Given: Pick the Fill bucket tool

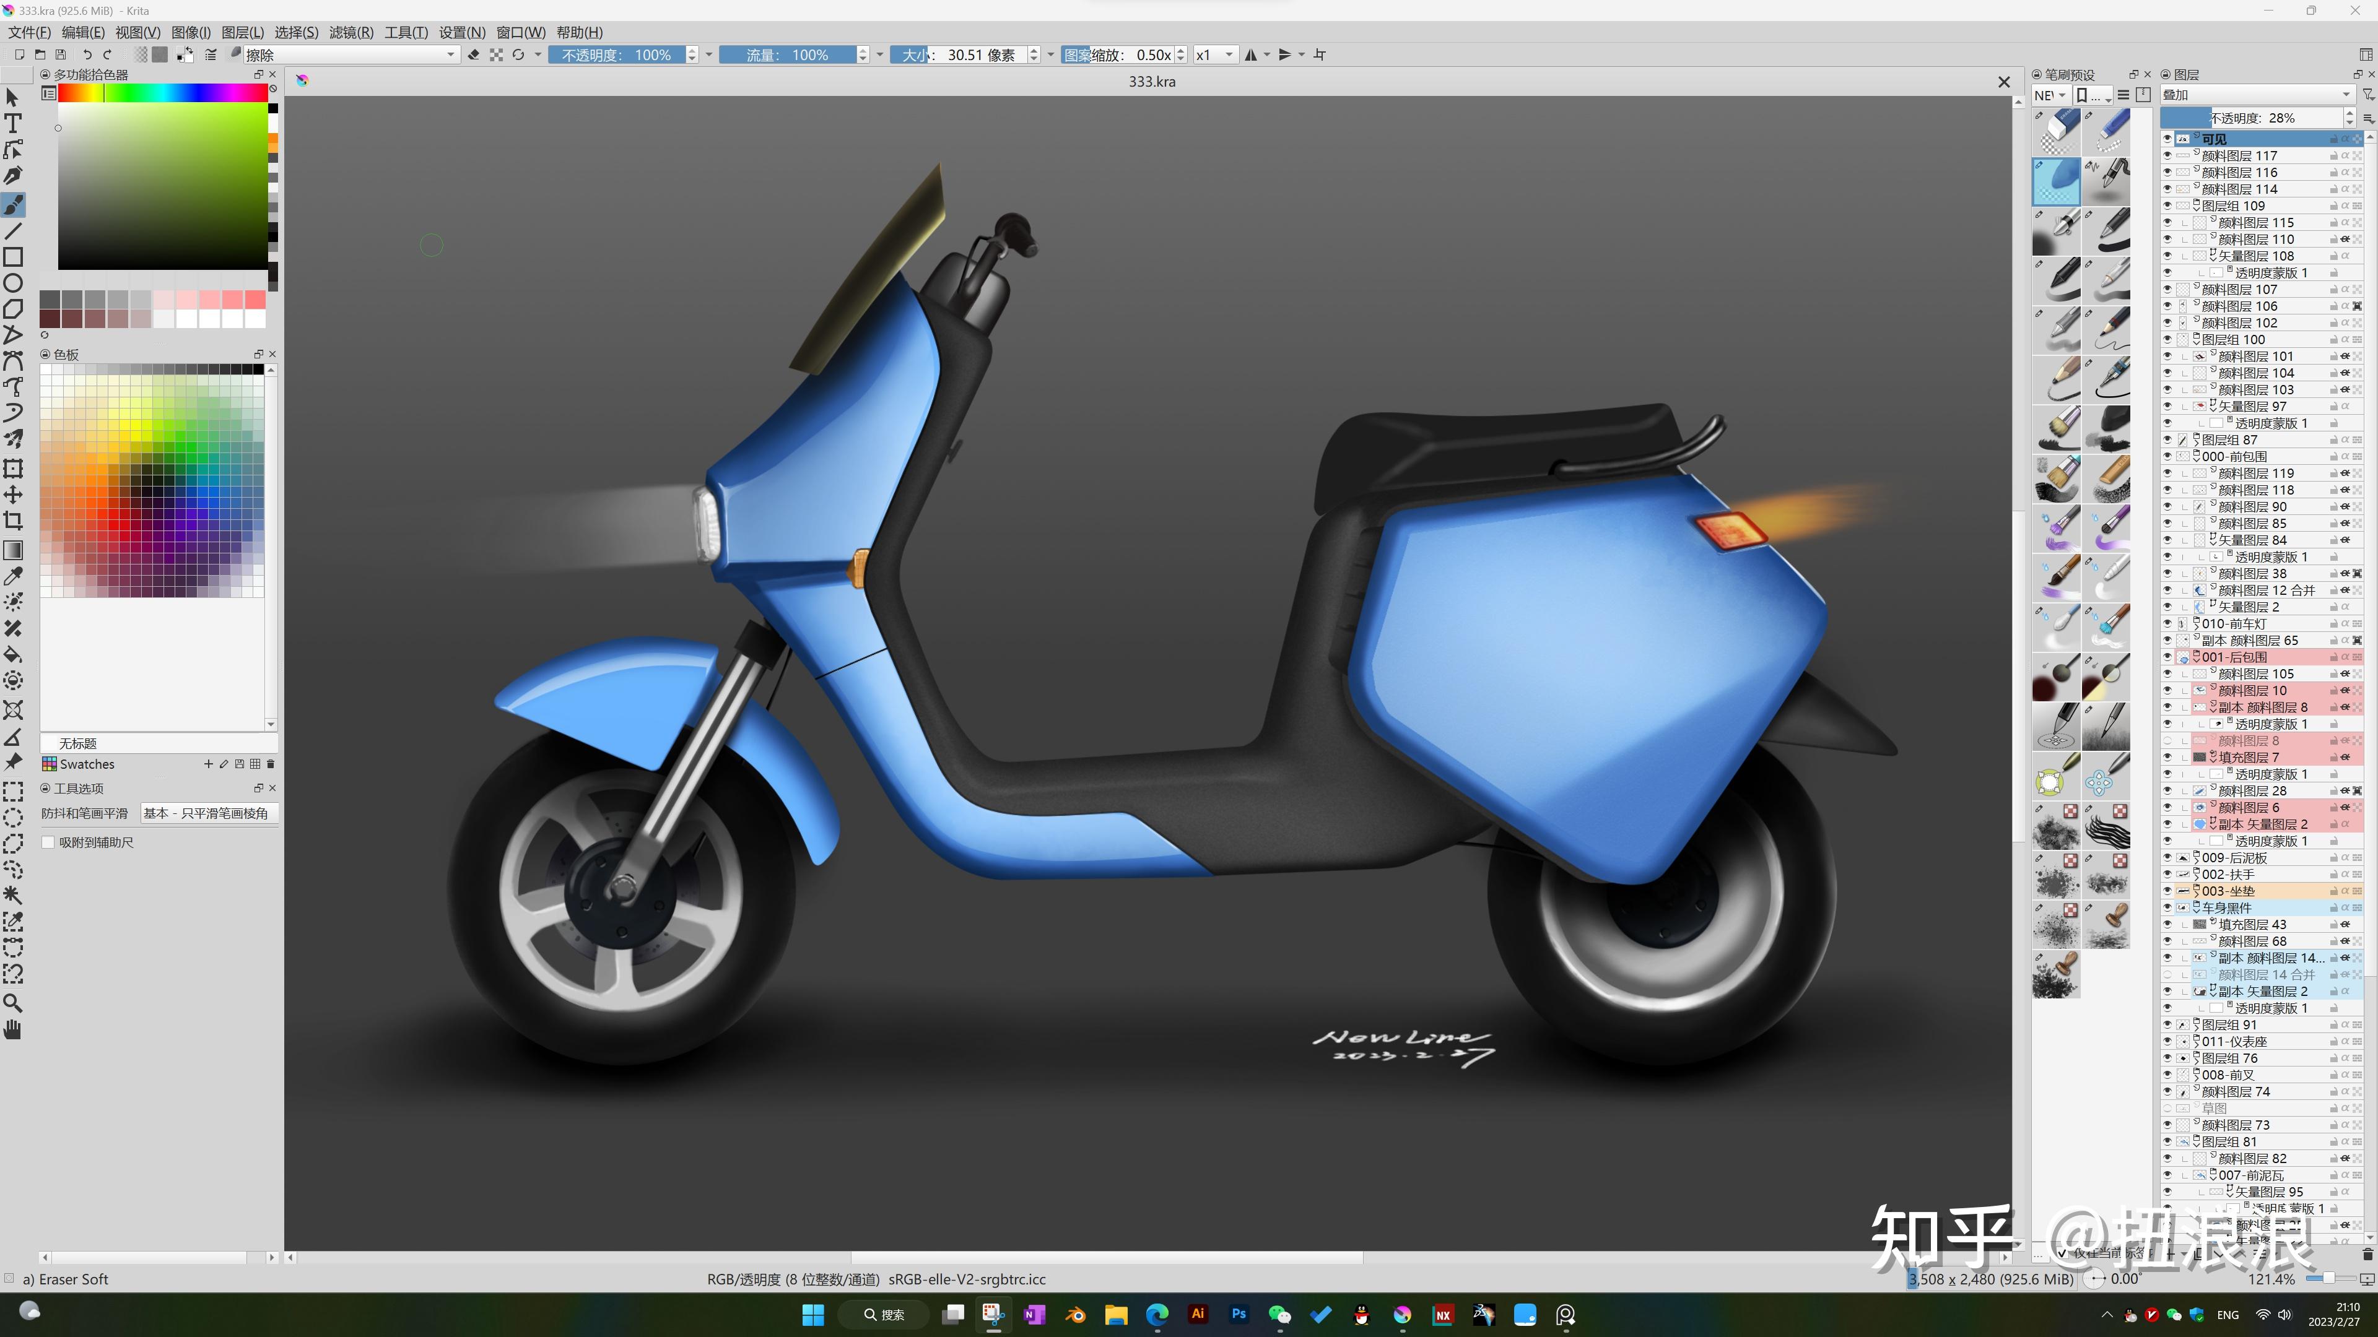Looking at the screenshot, I should 13,655.
